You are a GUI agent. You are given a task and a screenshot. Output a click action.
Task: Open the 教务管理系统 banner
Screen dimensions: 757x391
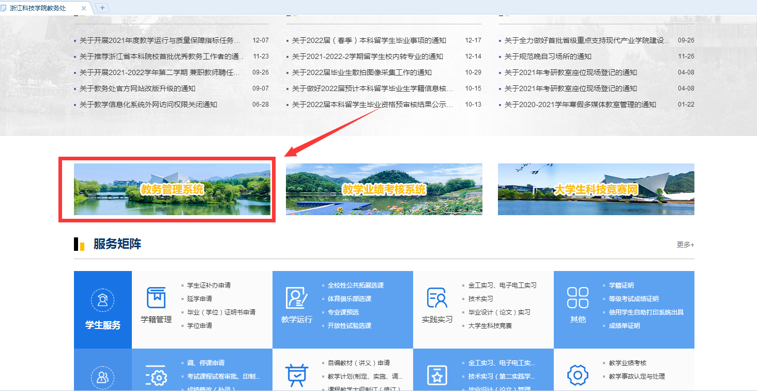tap(172, 189)
